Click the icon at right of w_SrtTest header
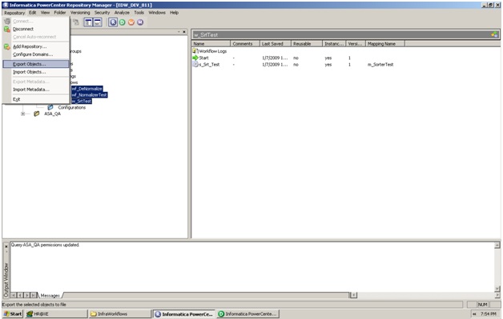The image size is (503, 319). [x=494, y=34]
